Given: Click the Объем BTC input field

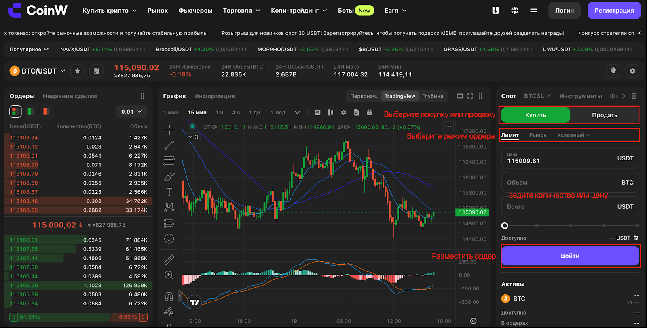Looking at the screenshot, I should pyautogui.click(x=570, y=183).
